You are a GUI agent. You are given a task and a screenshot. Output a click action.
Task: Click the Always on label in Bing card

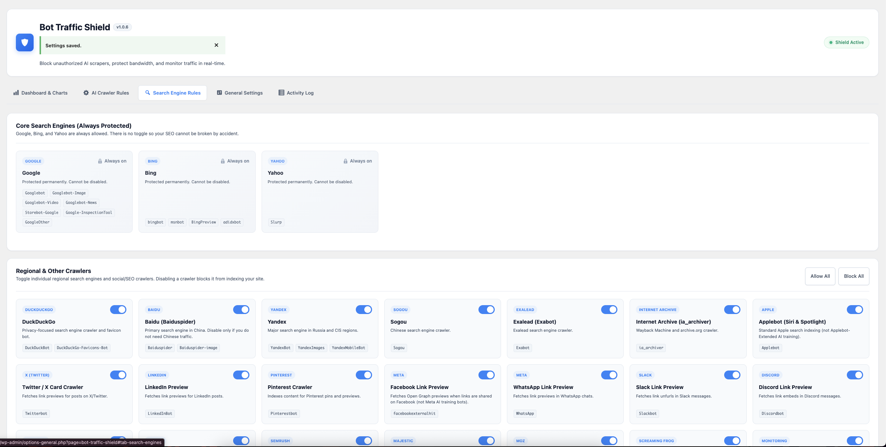coord(238,161)
